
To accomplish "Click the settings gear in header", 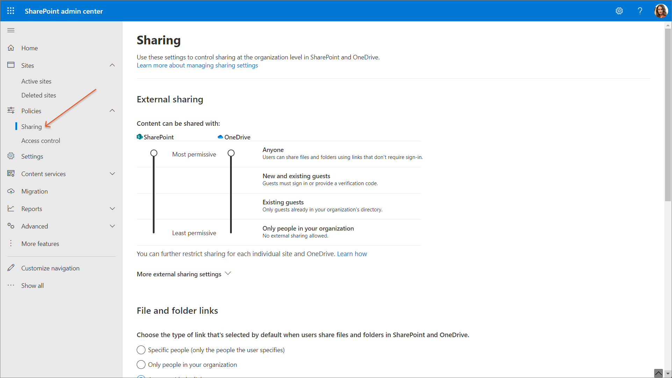I will pyautogui.click(x=619, y=11).
